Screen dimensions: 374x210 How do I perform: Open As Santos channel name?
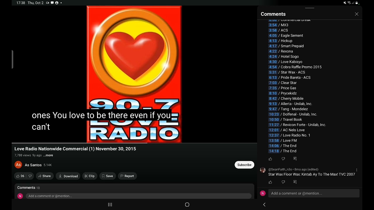33,165
